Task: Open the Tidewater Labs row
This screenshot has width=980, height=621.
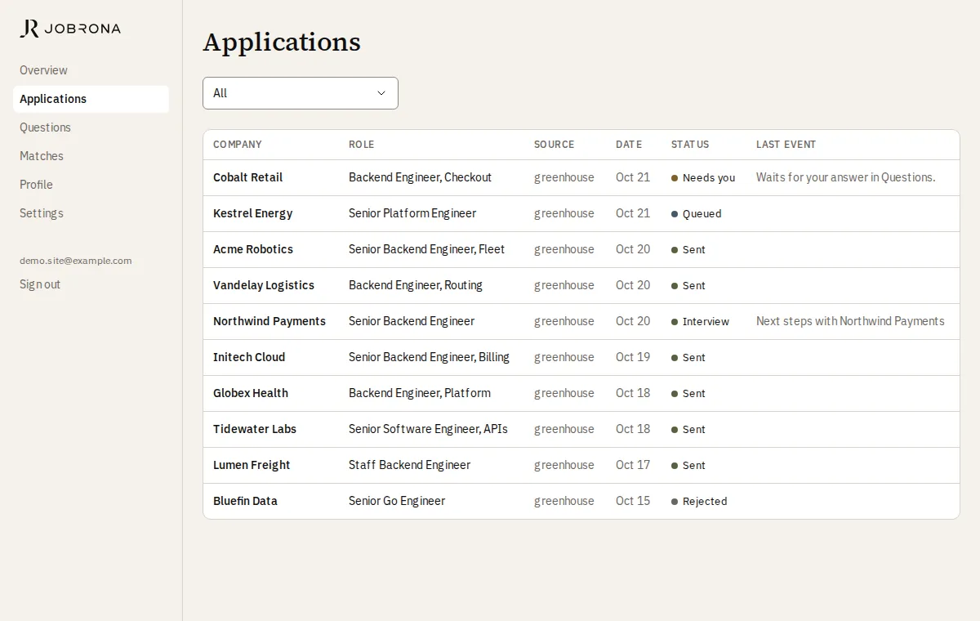Action: 581,429
